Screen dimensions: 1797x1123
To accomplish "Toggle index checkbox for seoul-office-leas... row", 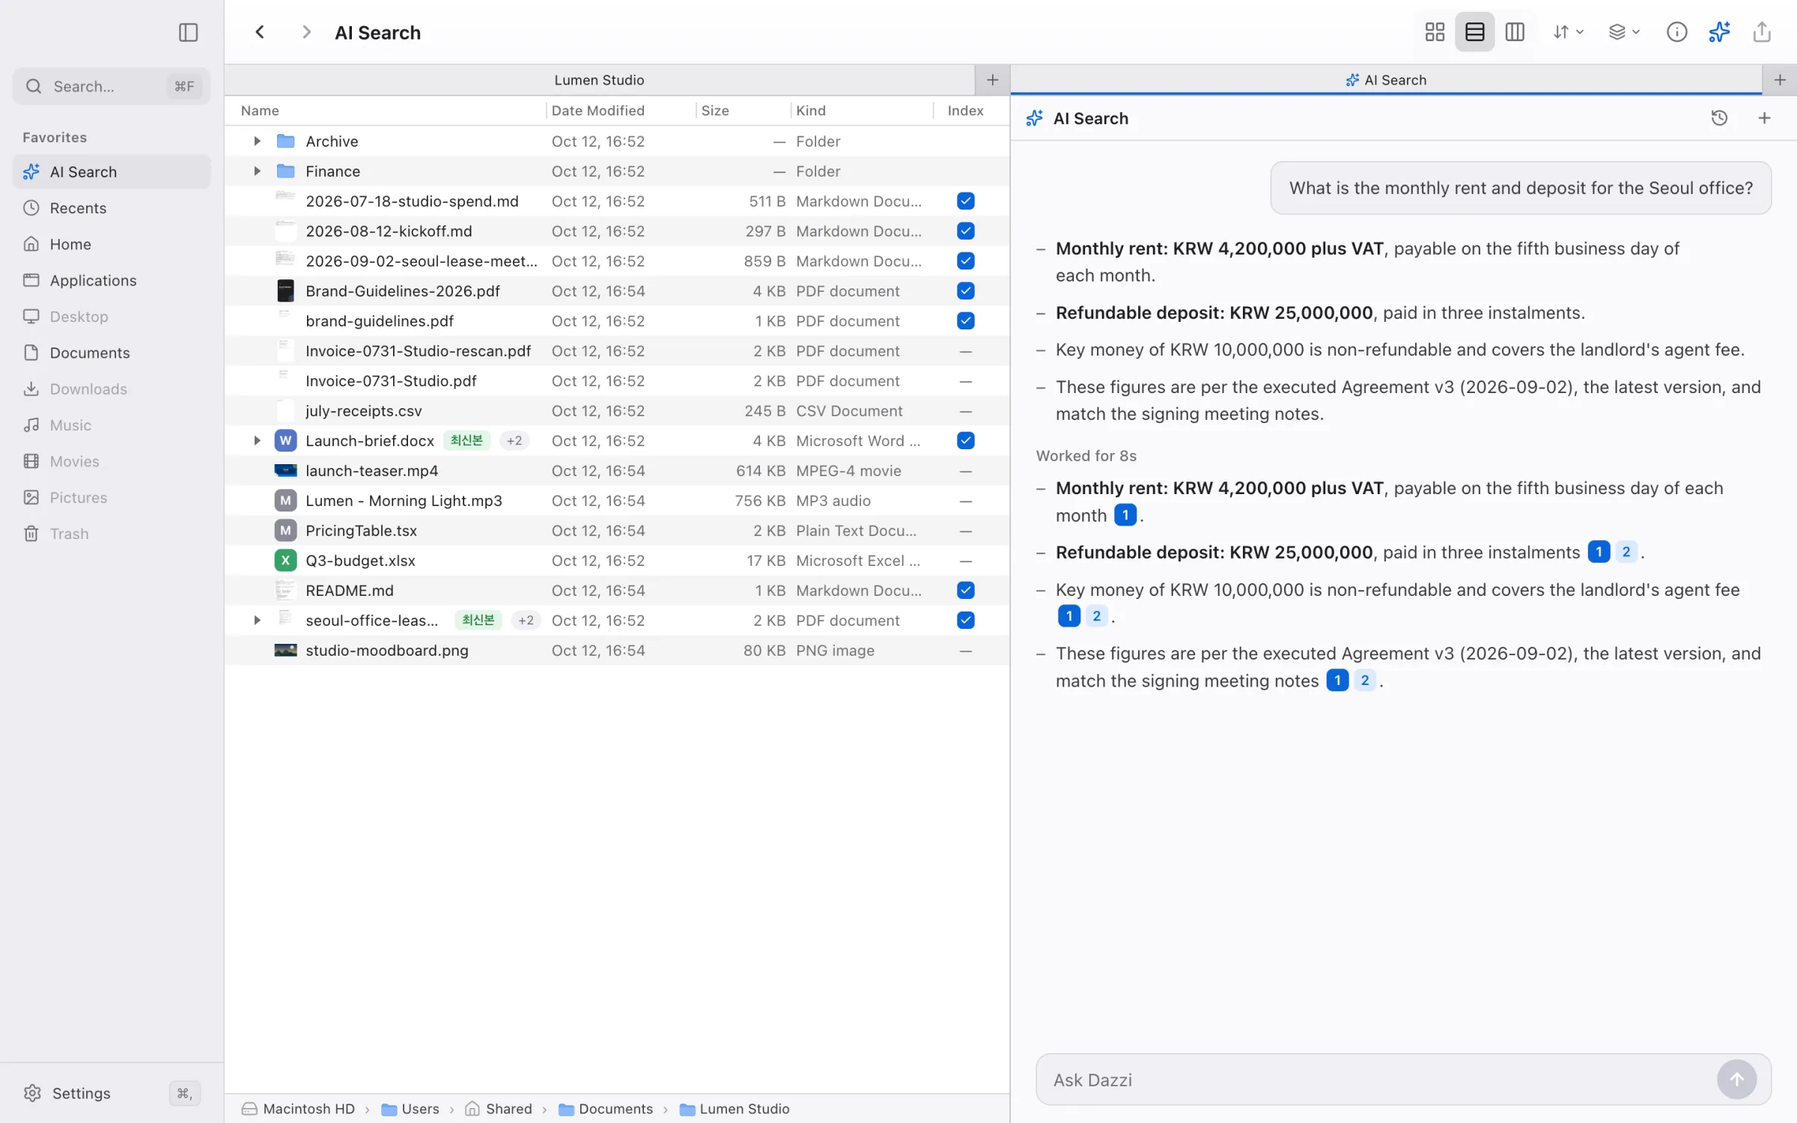I will 965,620.
